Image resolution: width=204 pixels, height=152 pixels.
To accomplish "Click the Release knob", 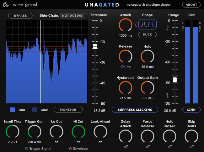I will (126, 56).
